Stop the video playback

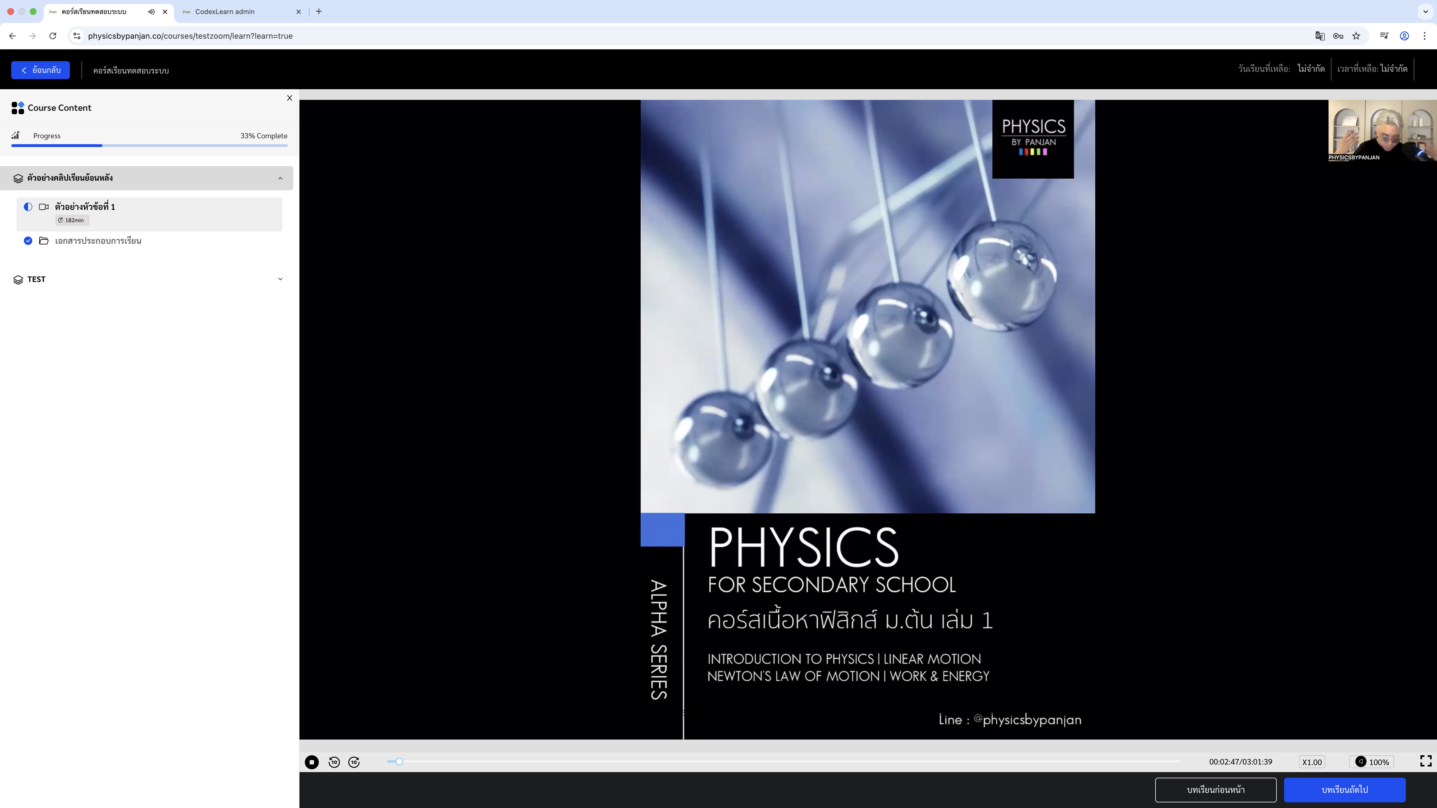click(x=312, y=762)
